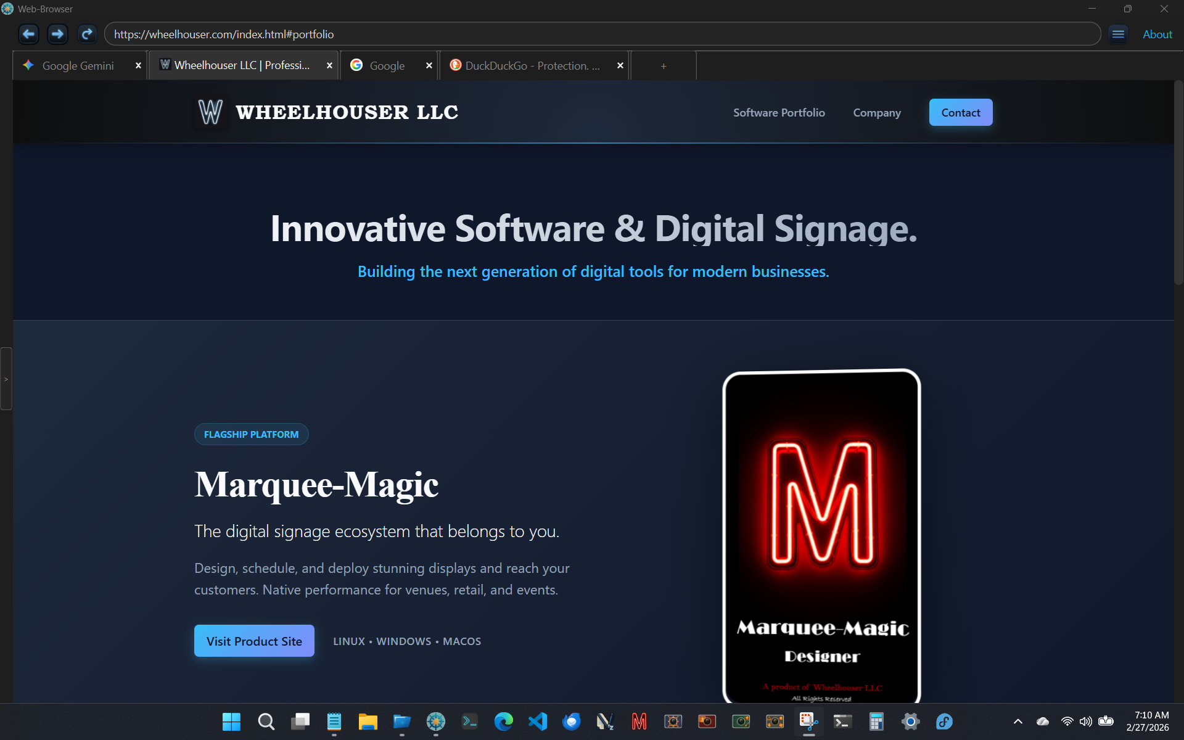Expand the left side panel handle
Screen dimensions: 1184x740
click(x=6, y=379)
